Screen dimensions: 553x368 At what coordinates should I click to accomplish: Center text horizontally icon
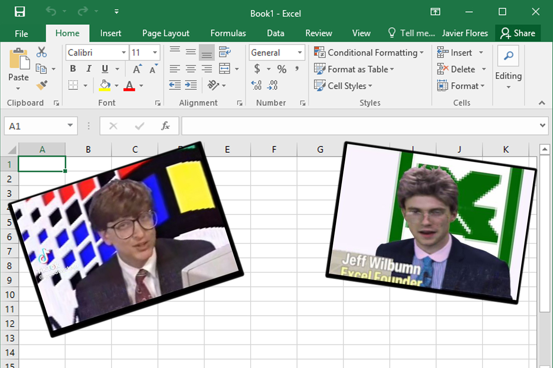191,69
